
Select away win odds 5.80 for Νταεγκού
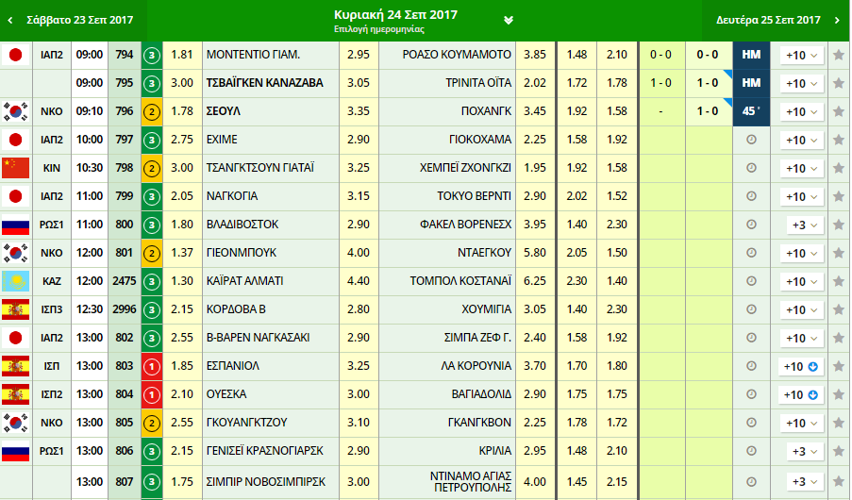click(534, 253)
